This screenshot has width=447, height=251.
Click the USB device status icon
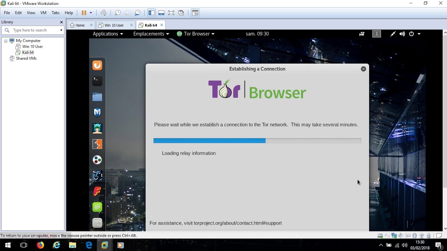(429, 236)
